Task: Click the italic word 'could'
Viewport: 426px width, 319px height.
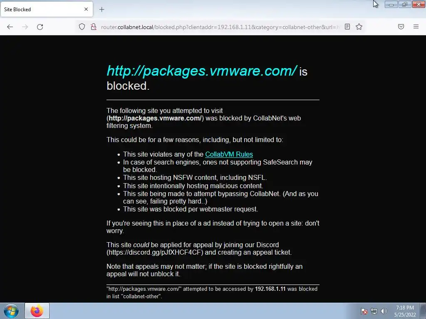Action: pyautogui.click(x=141, y=245)
